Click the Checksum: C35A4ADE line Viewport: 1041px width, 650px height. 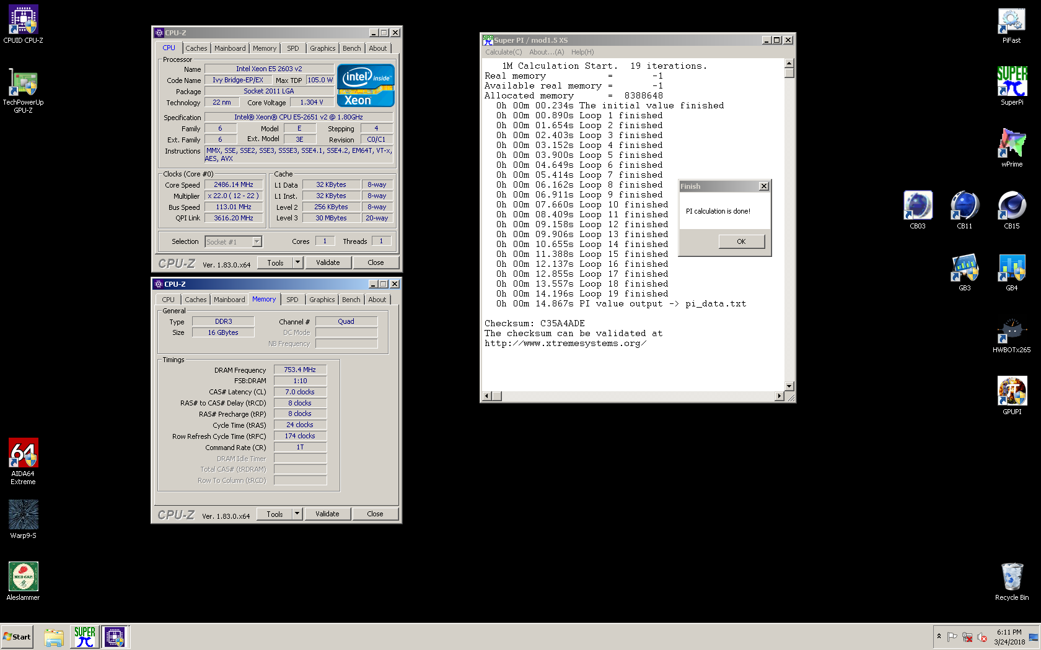[x=534, y=323]
